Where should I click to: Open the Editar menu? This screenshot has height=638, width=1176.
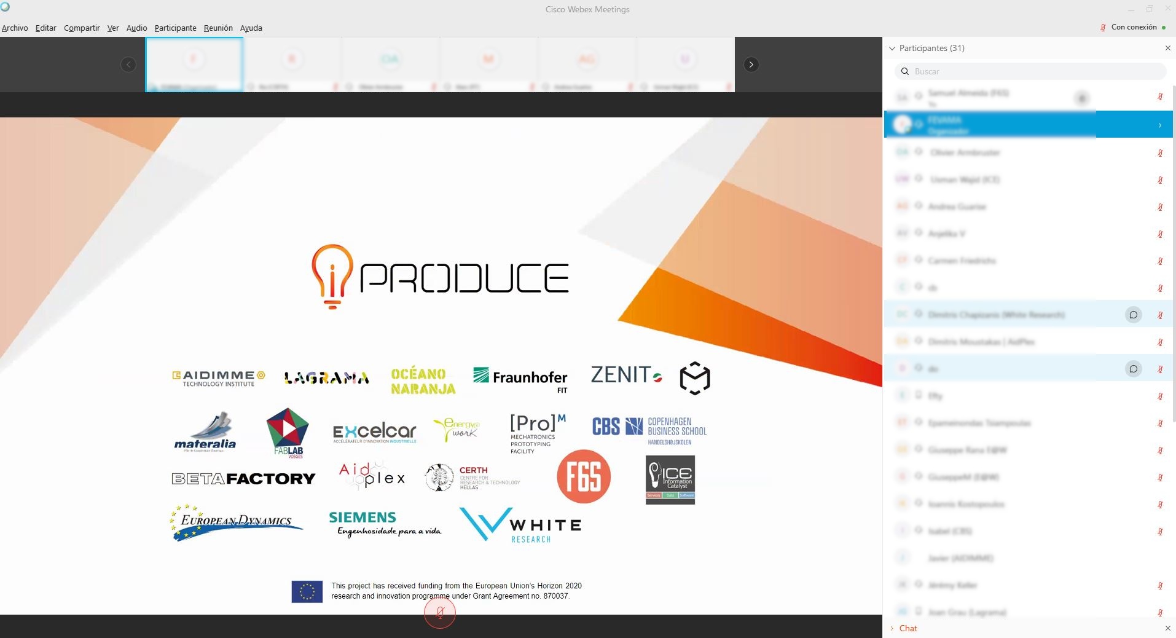click(45, 28)
